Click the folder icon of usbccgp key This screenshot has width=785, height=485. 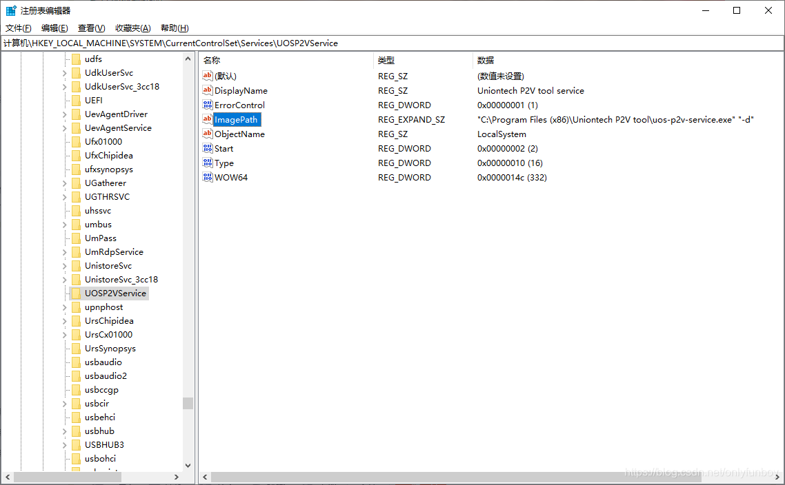[76, 390]
